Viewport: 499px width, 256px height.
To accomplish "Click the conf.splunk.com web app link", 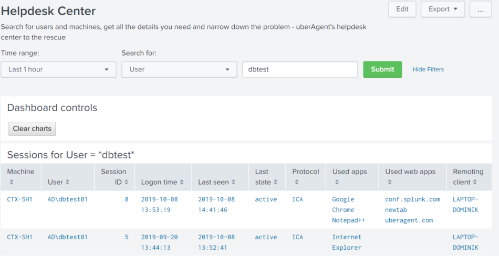I will [412, 199].
